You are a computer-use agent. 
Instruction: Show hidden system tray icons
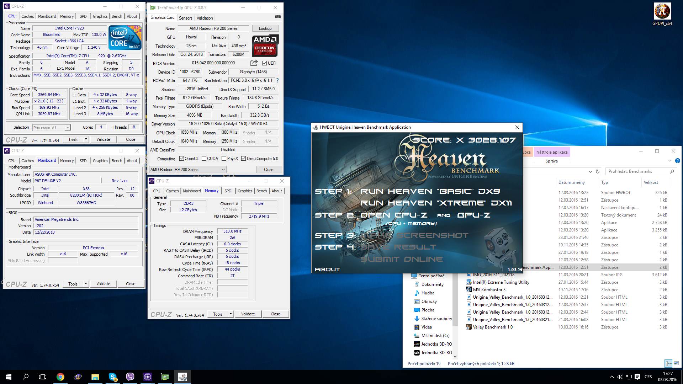pyautogui.click(x=611, y=377)
